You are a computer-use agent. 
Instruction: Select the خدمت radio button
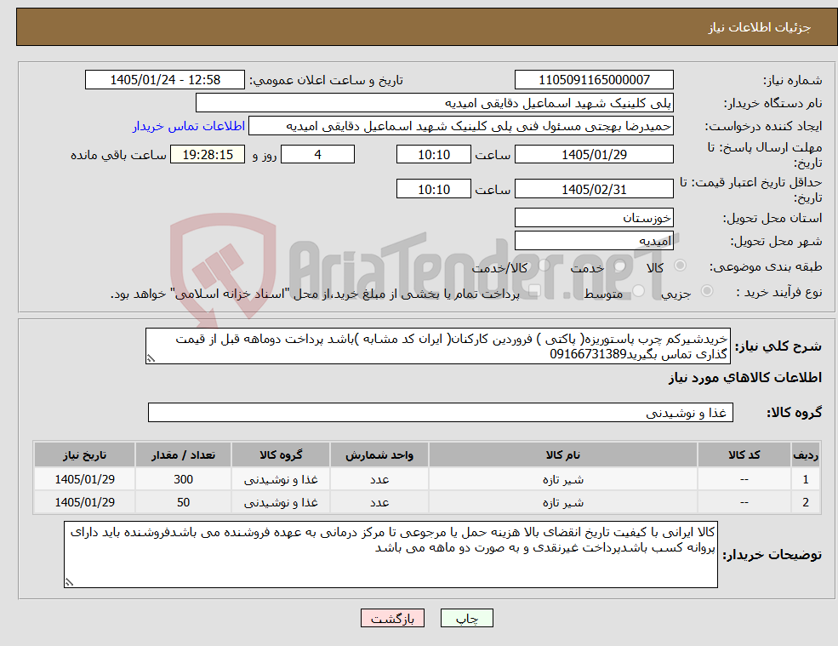[619, 266]
